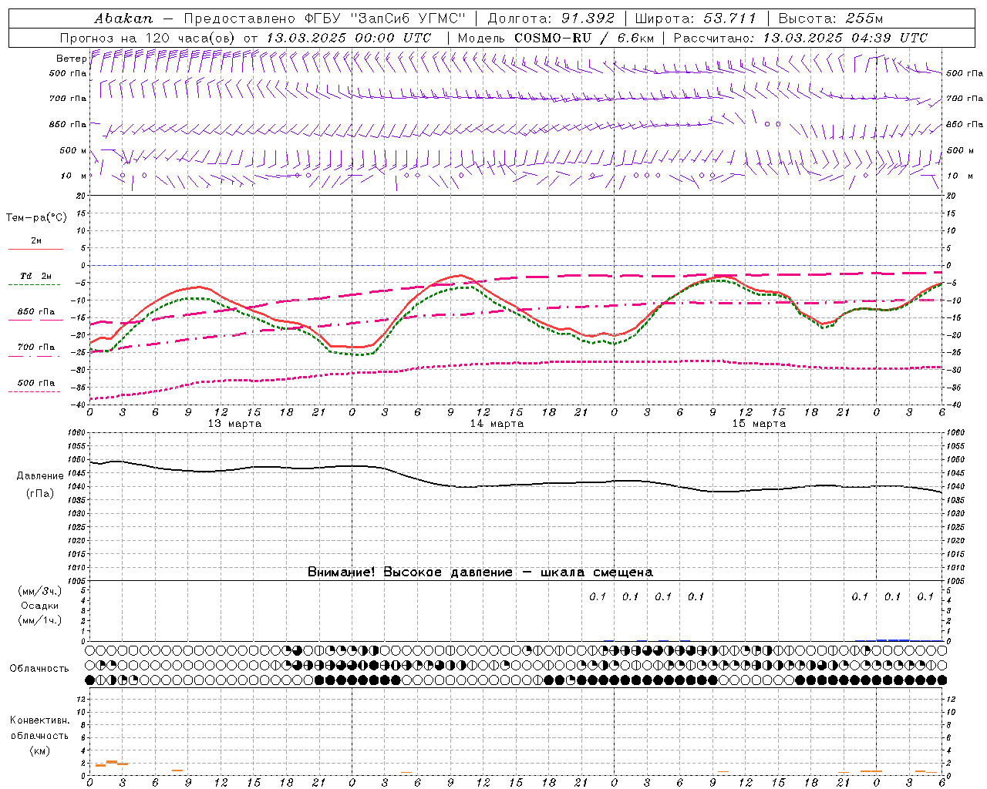Screen dimensions: 987x789
Task: Click the '15 марта' date label
Action: point(759,423)
